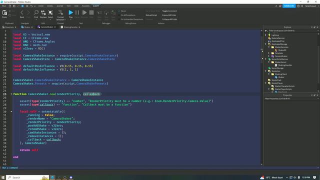
Task: Click the Share icon near Collaborate
Action: point(302,6)
